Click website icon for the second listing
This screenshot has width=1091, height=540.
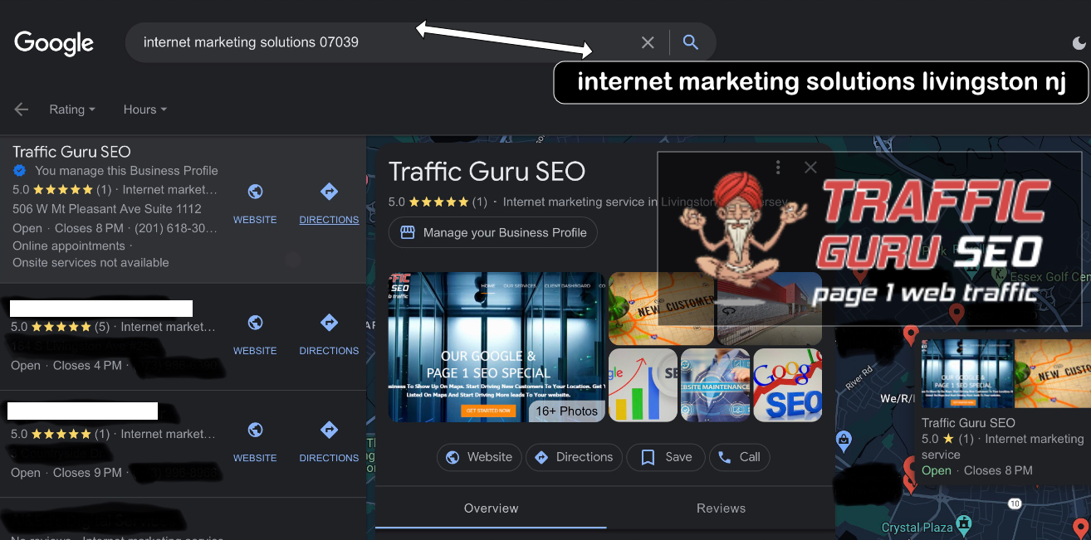(x=255, y=324)
